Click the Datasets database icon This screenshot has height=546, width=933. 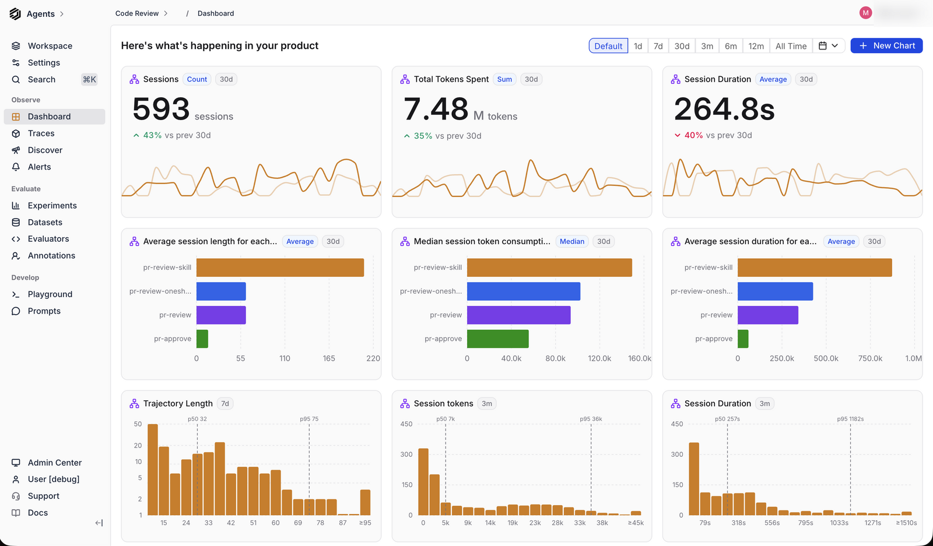16,223
